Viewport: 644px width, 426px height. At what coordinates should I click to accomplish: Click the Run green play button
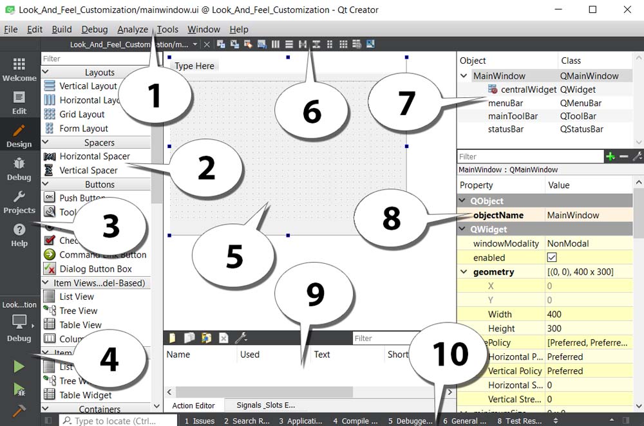point(19,366)
